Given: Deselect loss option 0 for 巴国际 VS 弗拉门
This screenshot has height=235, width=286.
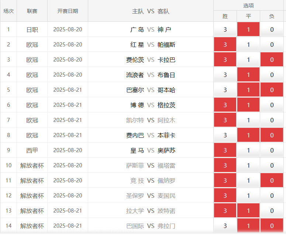Looking at the screenshot, I should 272,226.
